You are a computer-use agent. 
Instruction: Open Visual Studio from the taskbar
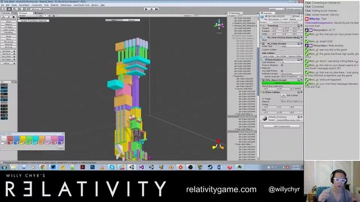coord(141,167)
